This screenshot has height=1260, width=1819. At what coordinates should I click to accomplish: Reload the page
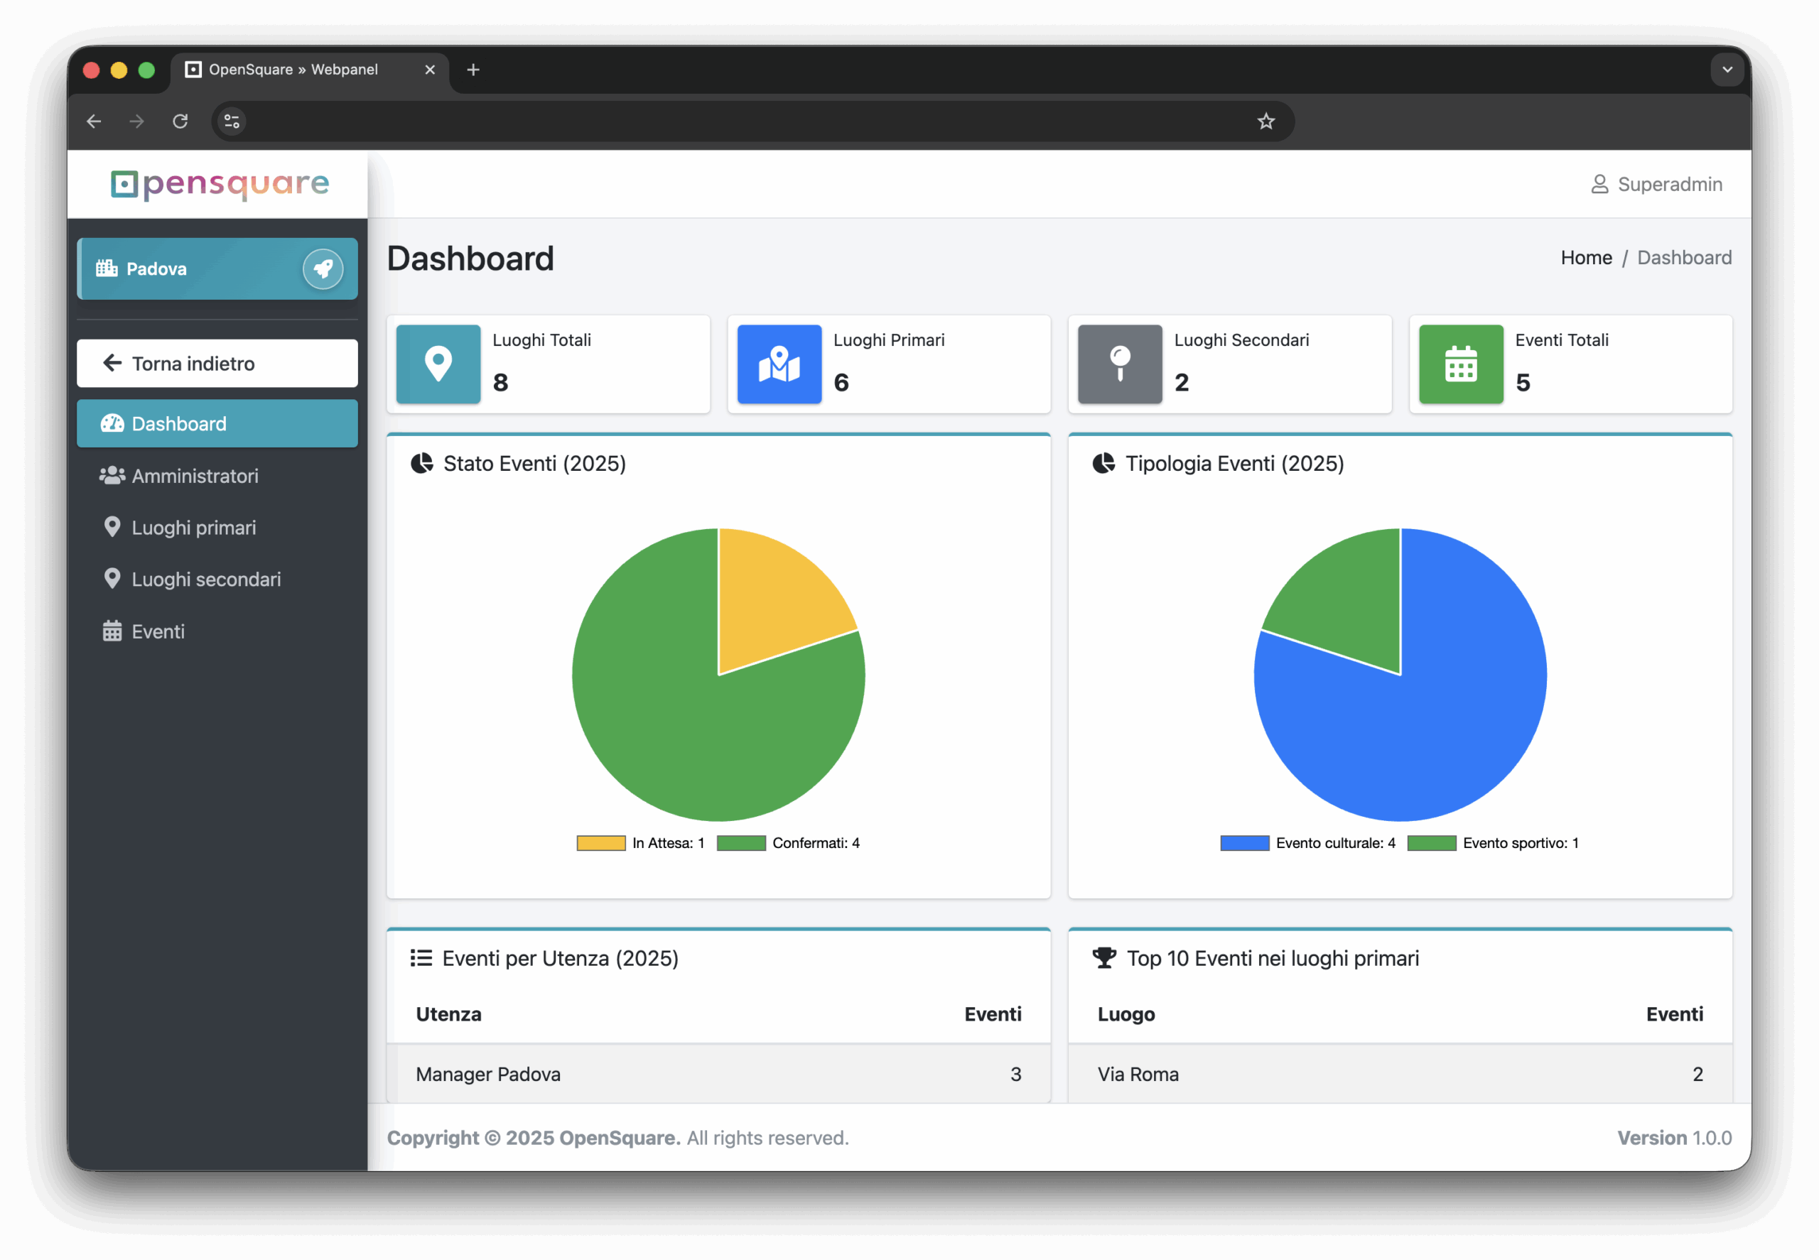coord(180,121)
